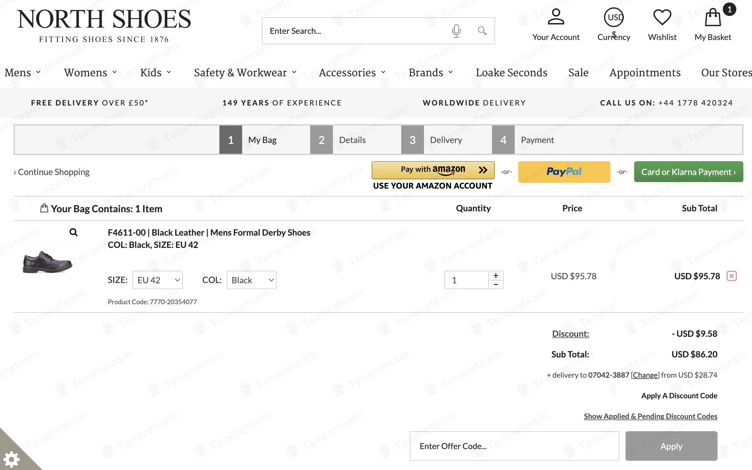This screenshot has height=470, width=752.
Task: Open the SIZE dropdown showing EU 42
Action: coord(157,280)
